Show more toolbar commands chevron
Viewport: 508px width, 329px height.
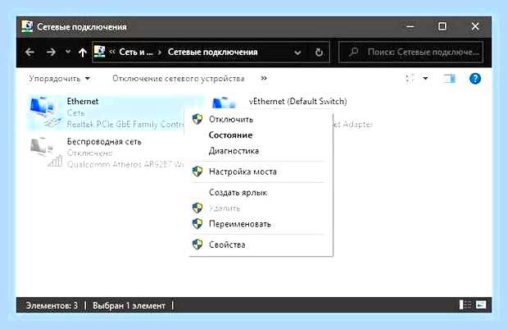click(264, 78)
